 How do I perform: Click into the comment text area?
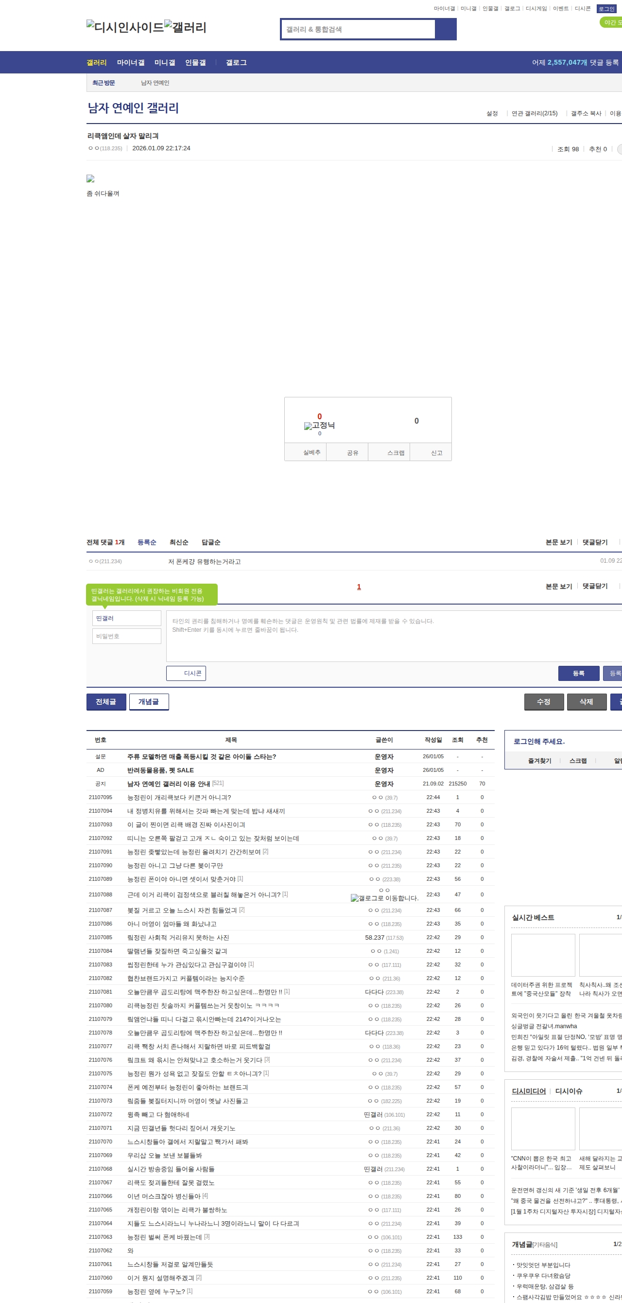pos(394,636)
